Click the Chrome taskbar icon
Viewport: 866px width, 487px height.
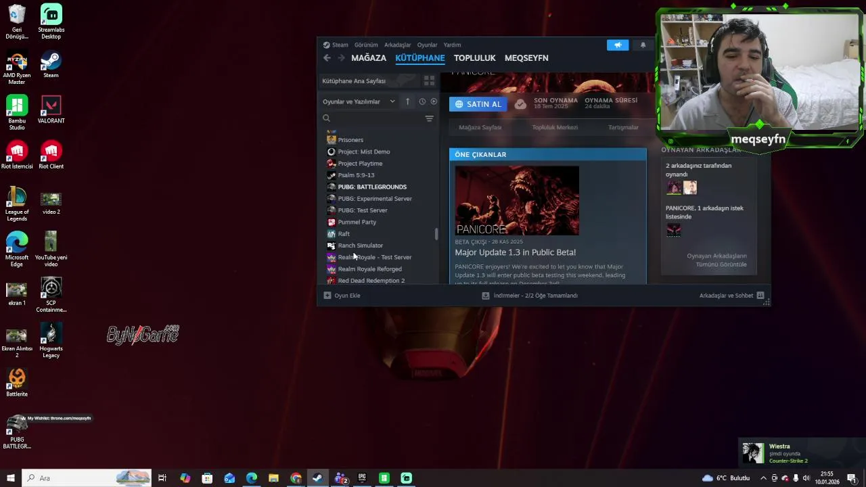[x=296, y=478]
